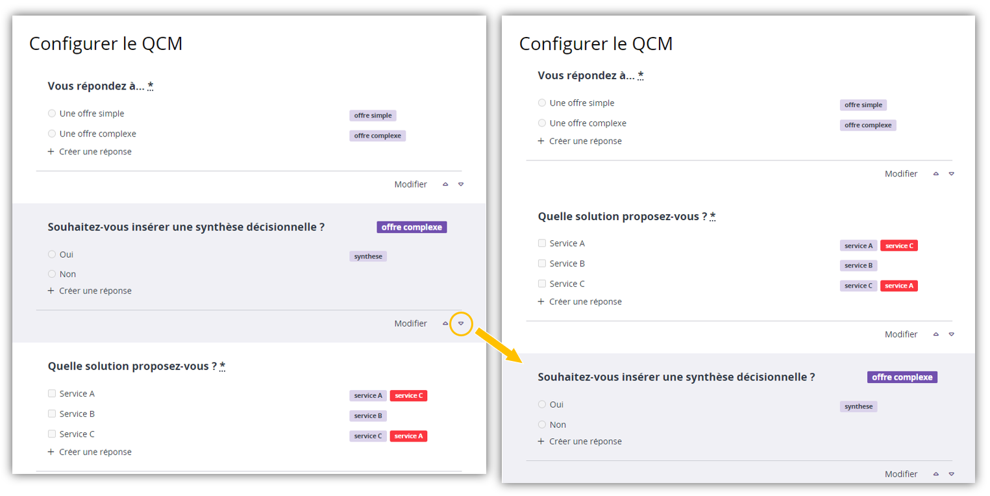The width and height of the screenshot is (990, 496).
Task: Move down 'Vous répondez à' question in right panel
Action: 951,174
